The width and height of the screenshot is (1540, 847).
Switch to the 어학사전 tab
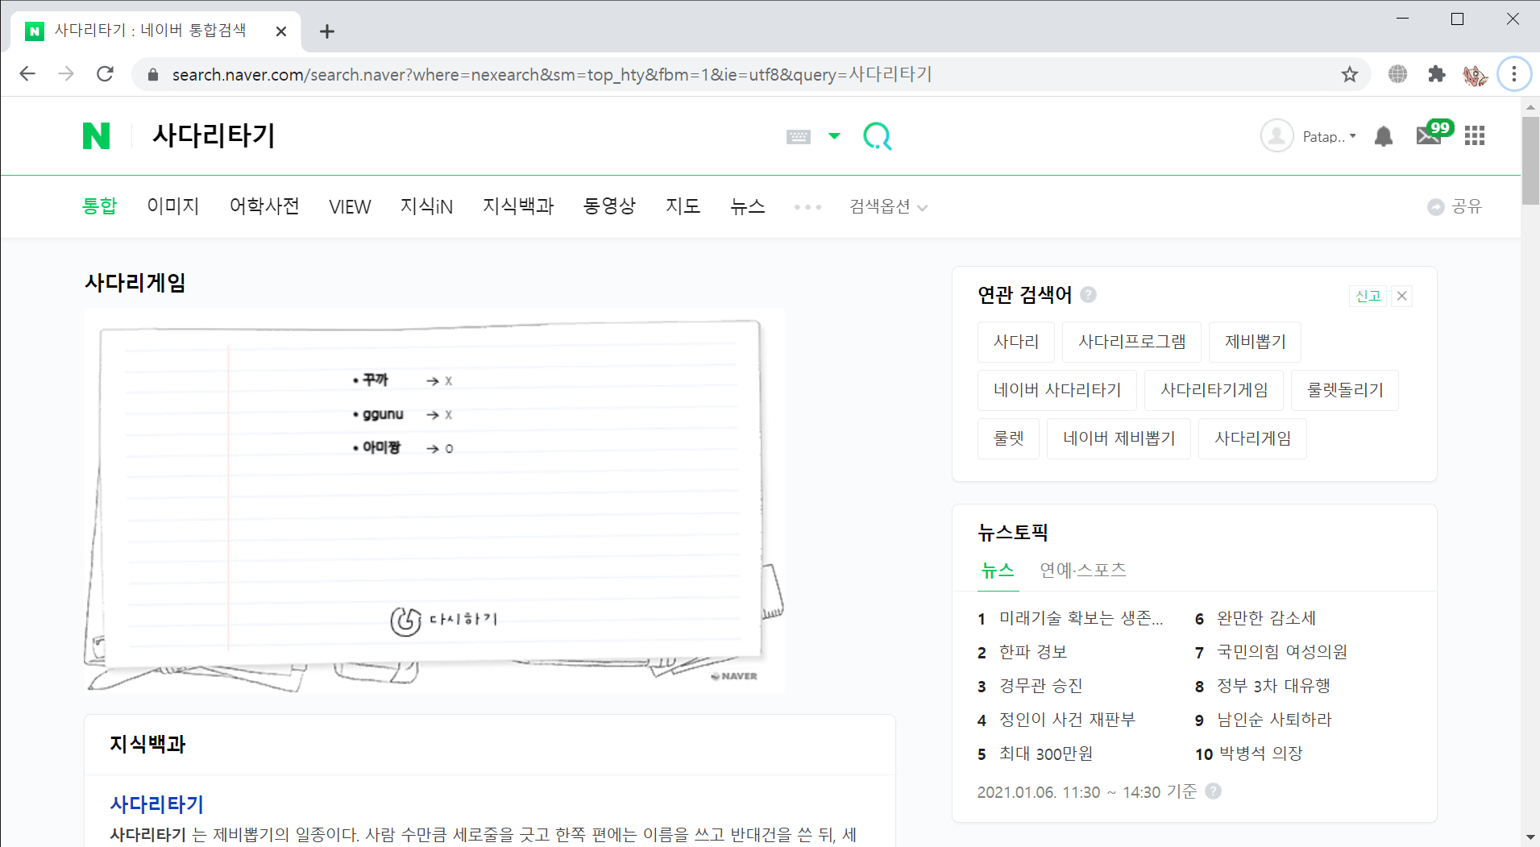click(264, 206)
